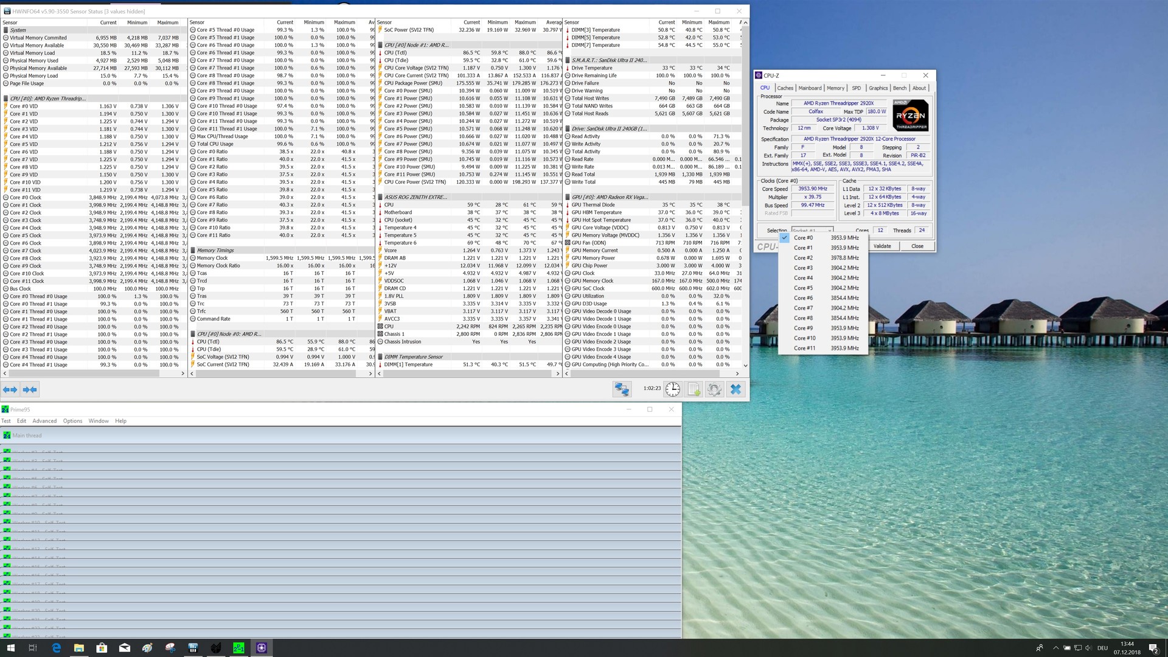The width and height of the screenshot is (1168, 657).
Task: Open Prime95 Edit menu
Action: (x=21, y=421)
